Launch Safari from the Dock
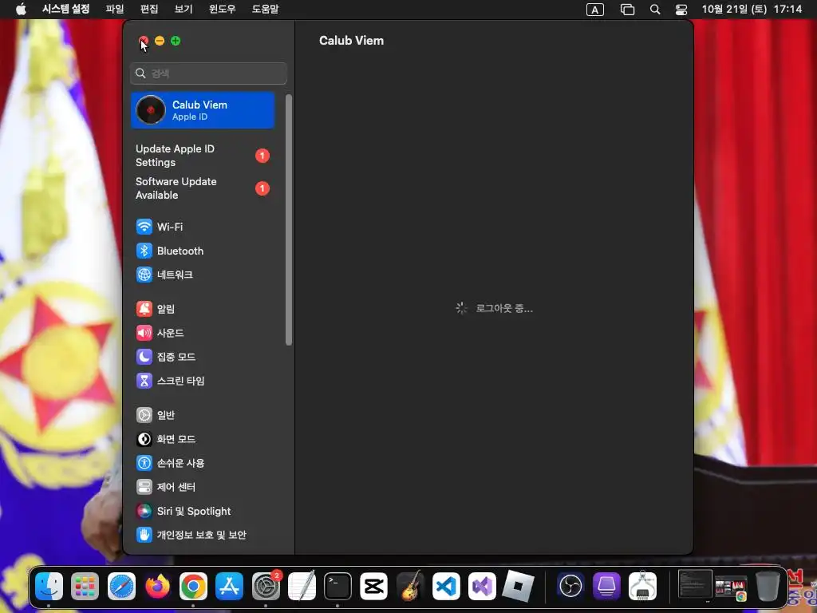This screenshot has height=613, width=817. click(x=121, y=586)
